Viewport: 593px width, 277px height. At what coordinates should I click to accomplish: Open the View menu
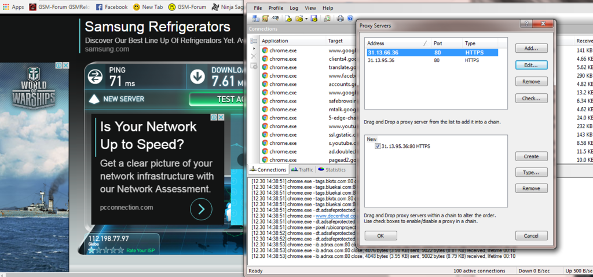[310, 8]
